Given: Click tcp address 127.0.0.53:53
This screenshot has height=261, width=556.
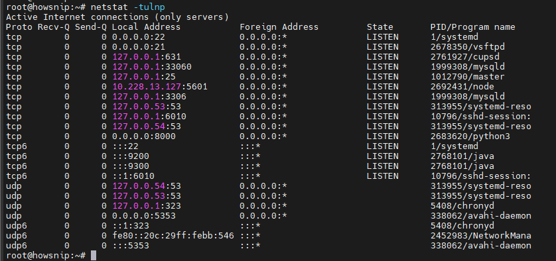Looking at the screenshot, I should tap(147, 106).
